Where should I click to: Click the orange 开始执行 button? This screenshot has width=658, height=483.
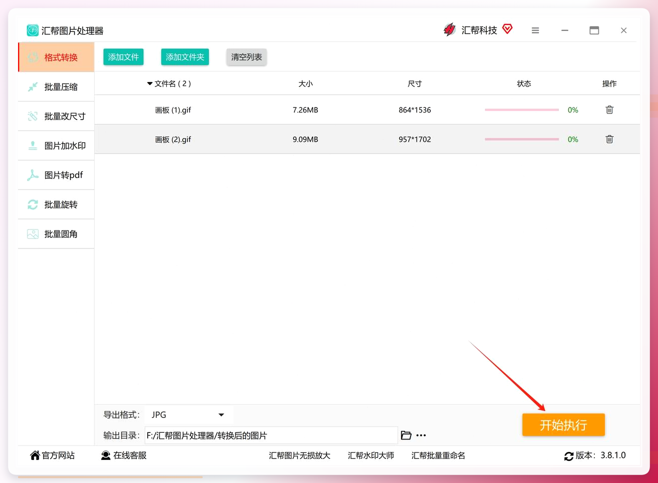coord(563,425)
